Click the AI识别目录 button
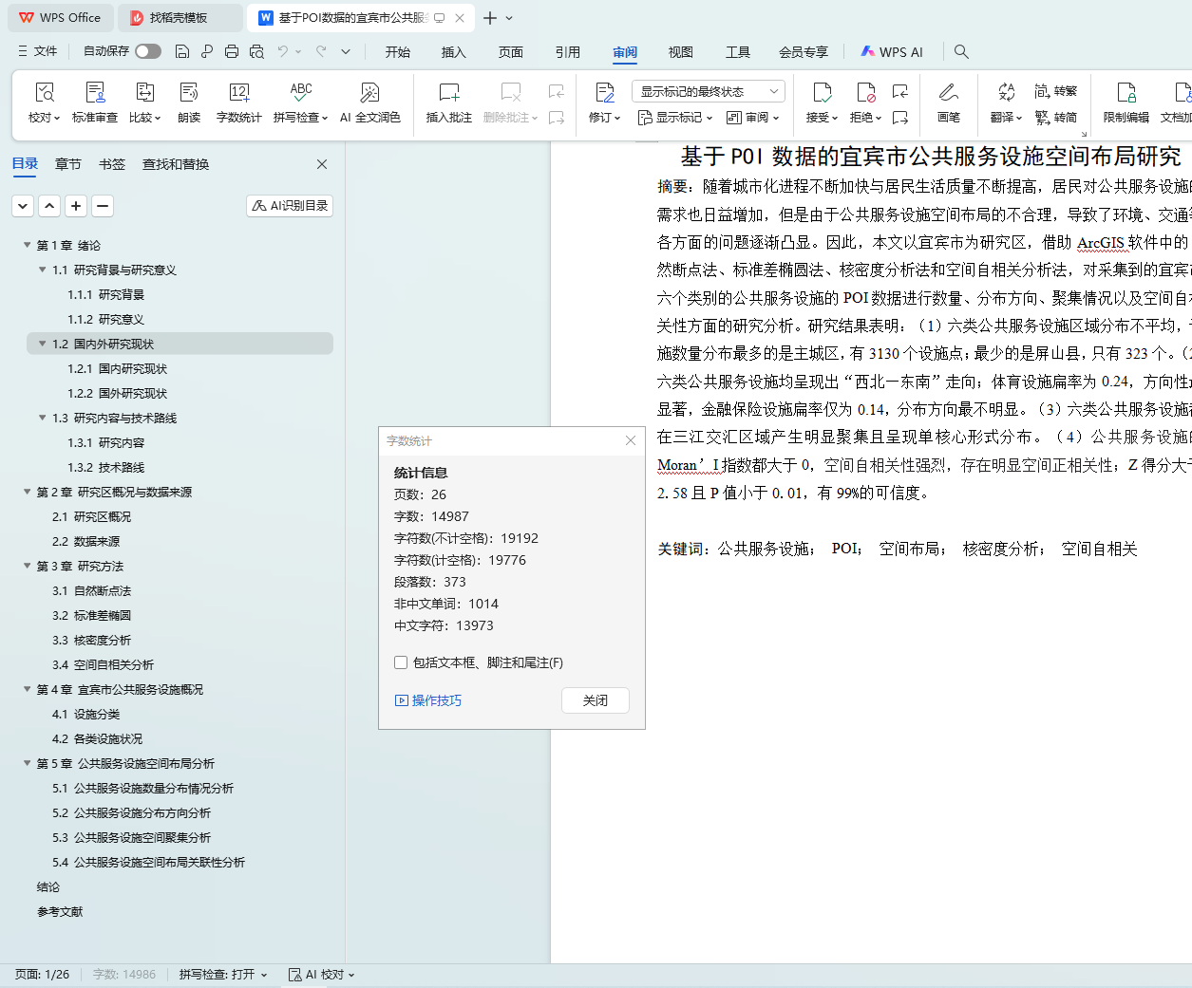 click(290, 206)
